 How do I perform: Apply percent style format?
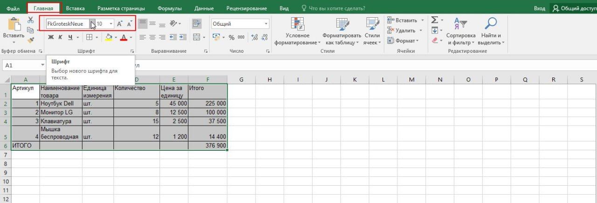click(x=230, y=37)
